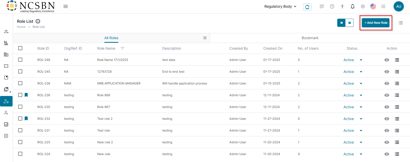Open the settings gear icon
Screen dimensions: 410x162
tap(363, 6)
